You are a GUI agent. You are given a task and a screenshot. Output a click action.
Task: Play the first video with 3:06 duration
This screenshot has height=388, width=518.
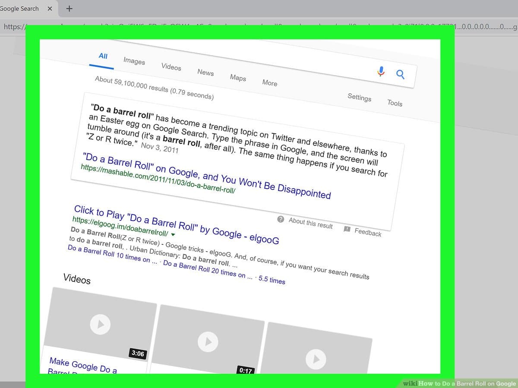click(100, 324)
